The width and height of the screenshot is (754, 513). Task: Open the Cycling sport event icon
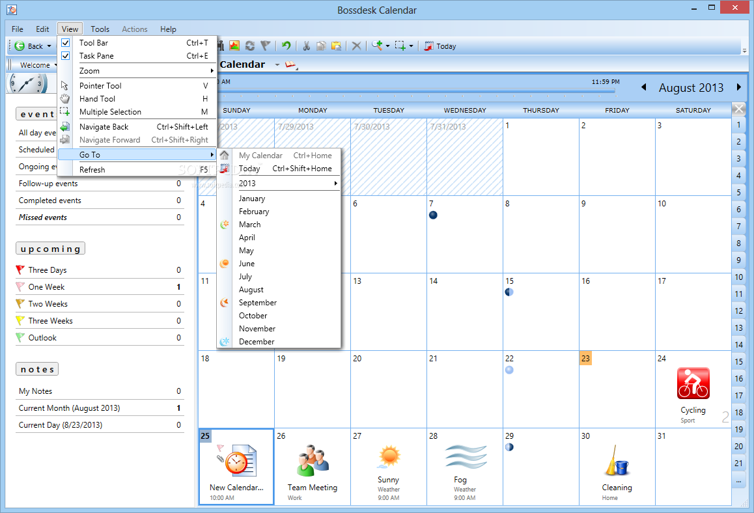(693, 383)
